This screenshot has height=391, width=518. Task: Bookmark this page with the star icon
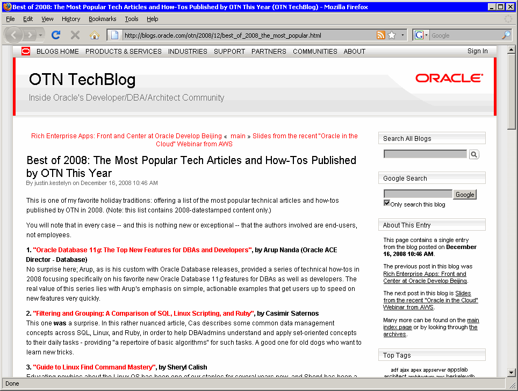(392, 35)
